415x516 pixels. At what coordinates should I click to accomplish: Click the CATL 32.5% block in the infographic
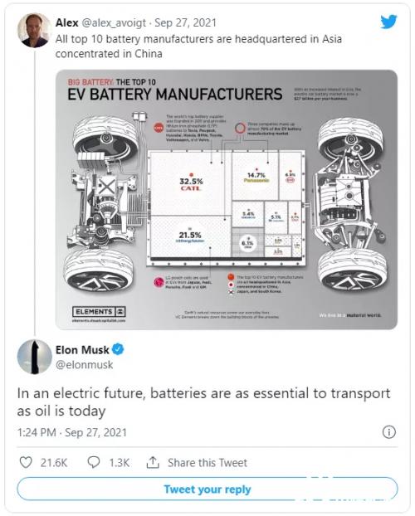[x=191, y=183]
